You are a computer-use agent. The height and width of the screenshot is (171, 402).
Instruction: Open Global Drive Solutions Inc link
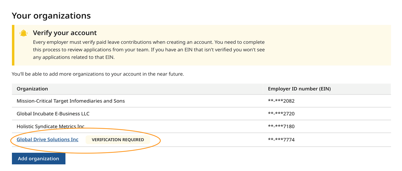[x=48, y=140]
